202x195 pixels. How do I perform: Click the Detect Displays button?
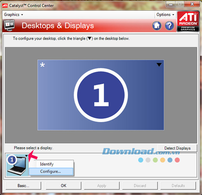click(x=177, y=148)
